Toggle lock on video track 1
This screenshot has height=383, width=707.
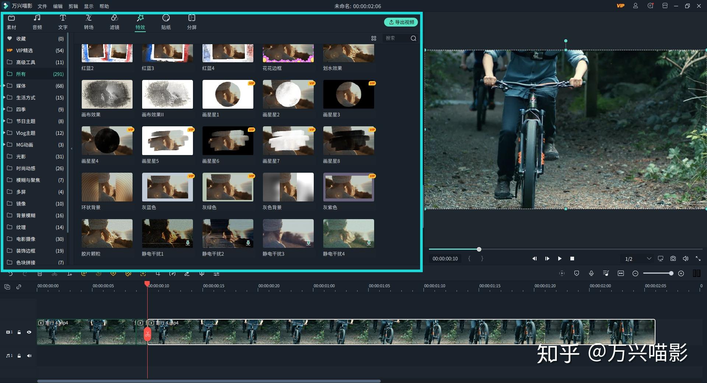click(x=19, y=332)
